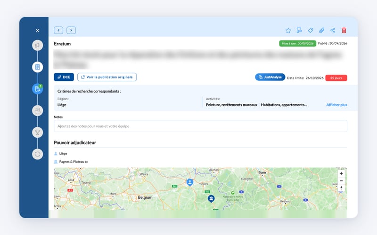Click the institution marker on the map
The width and height of the screenshot is (377, 235).
point(211,198)
